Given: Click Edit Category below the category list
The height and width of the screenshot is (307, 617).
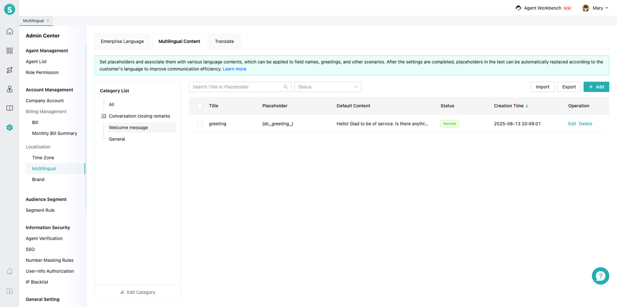Looking at the screenshot, I should [138, 292].
